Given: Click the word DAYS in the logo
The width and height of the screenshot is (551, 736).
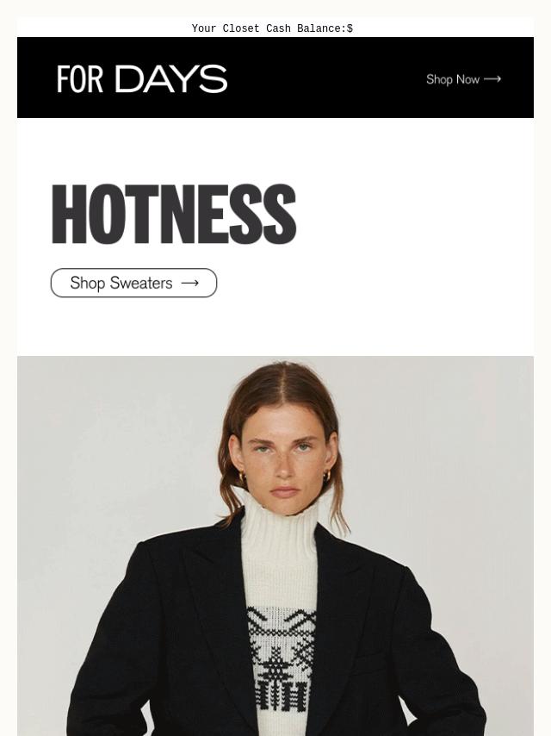Looking at the screenshot, I should point(171,79).
